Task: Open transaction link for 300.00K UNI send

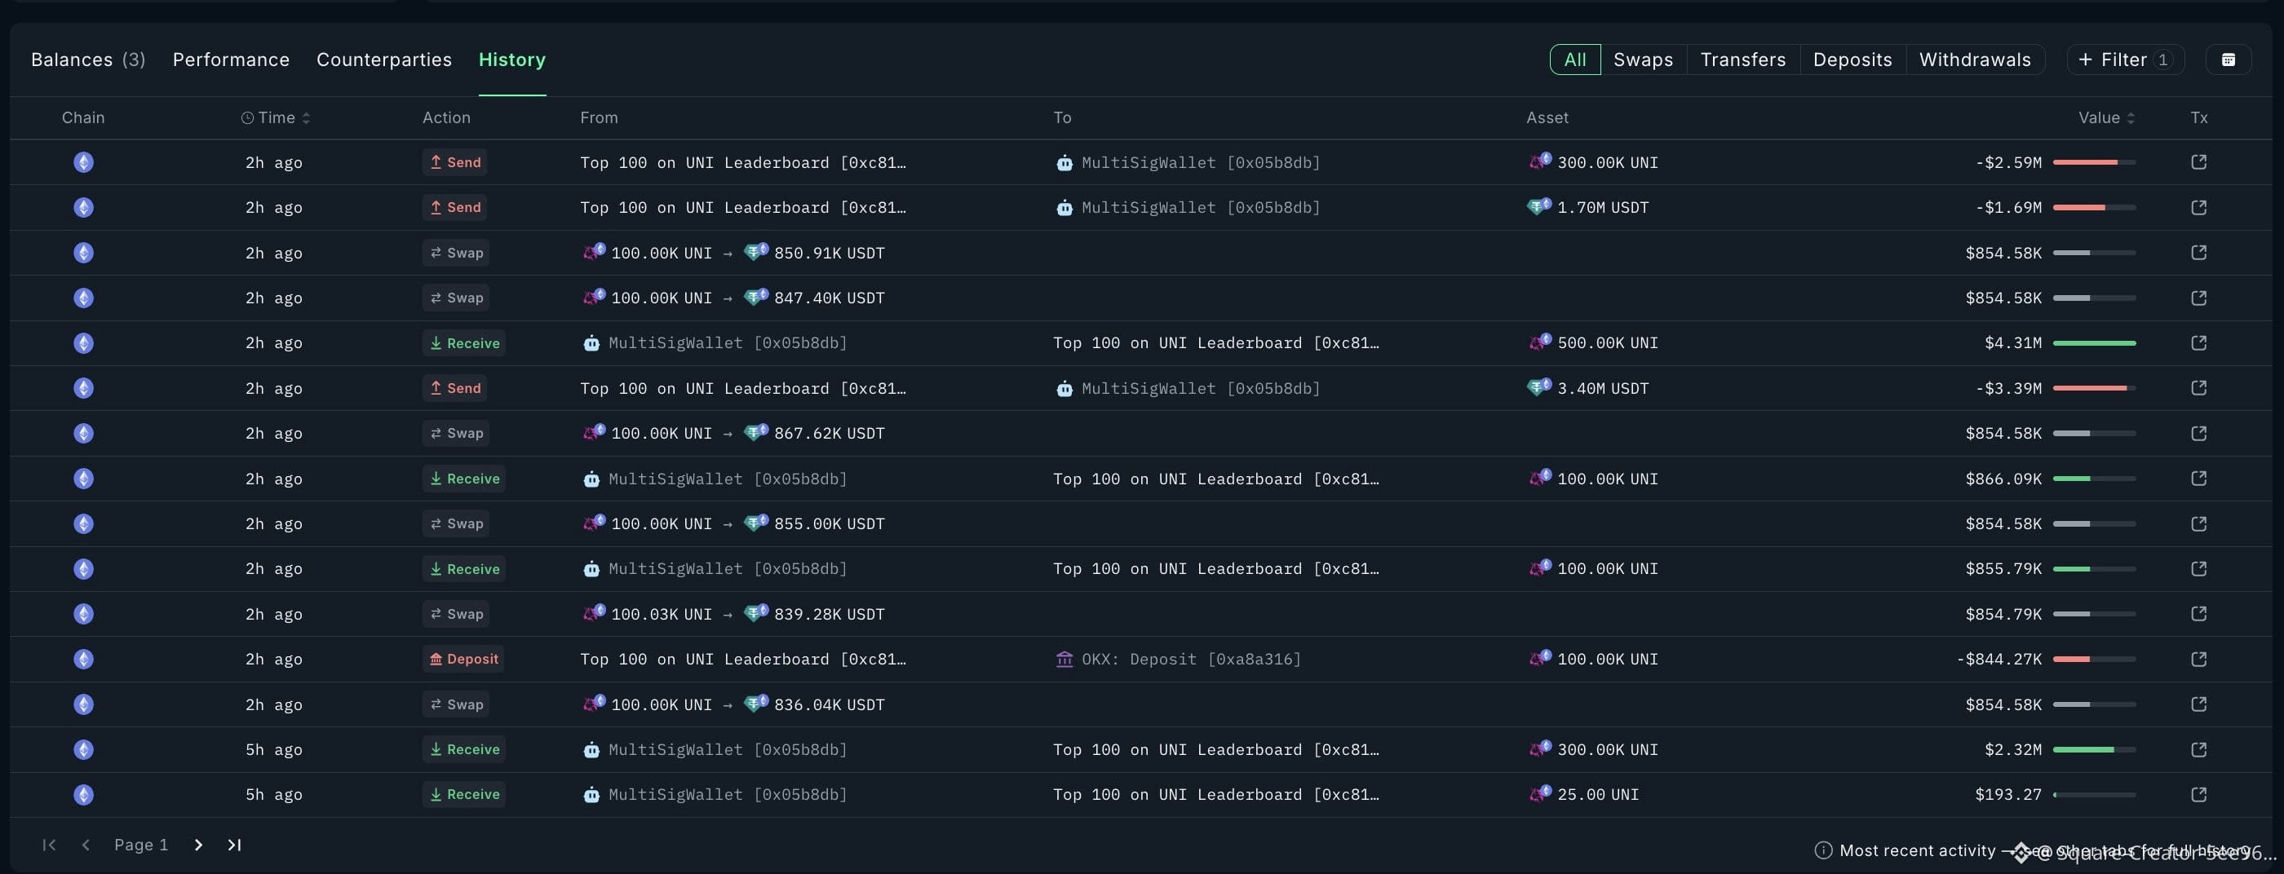Action: point(2198,162)
